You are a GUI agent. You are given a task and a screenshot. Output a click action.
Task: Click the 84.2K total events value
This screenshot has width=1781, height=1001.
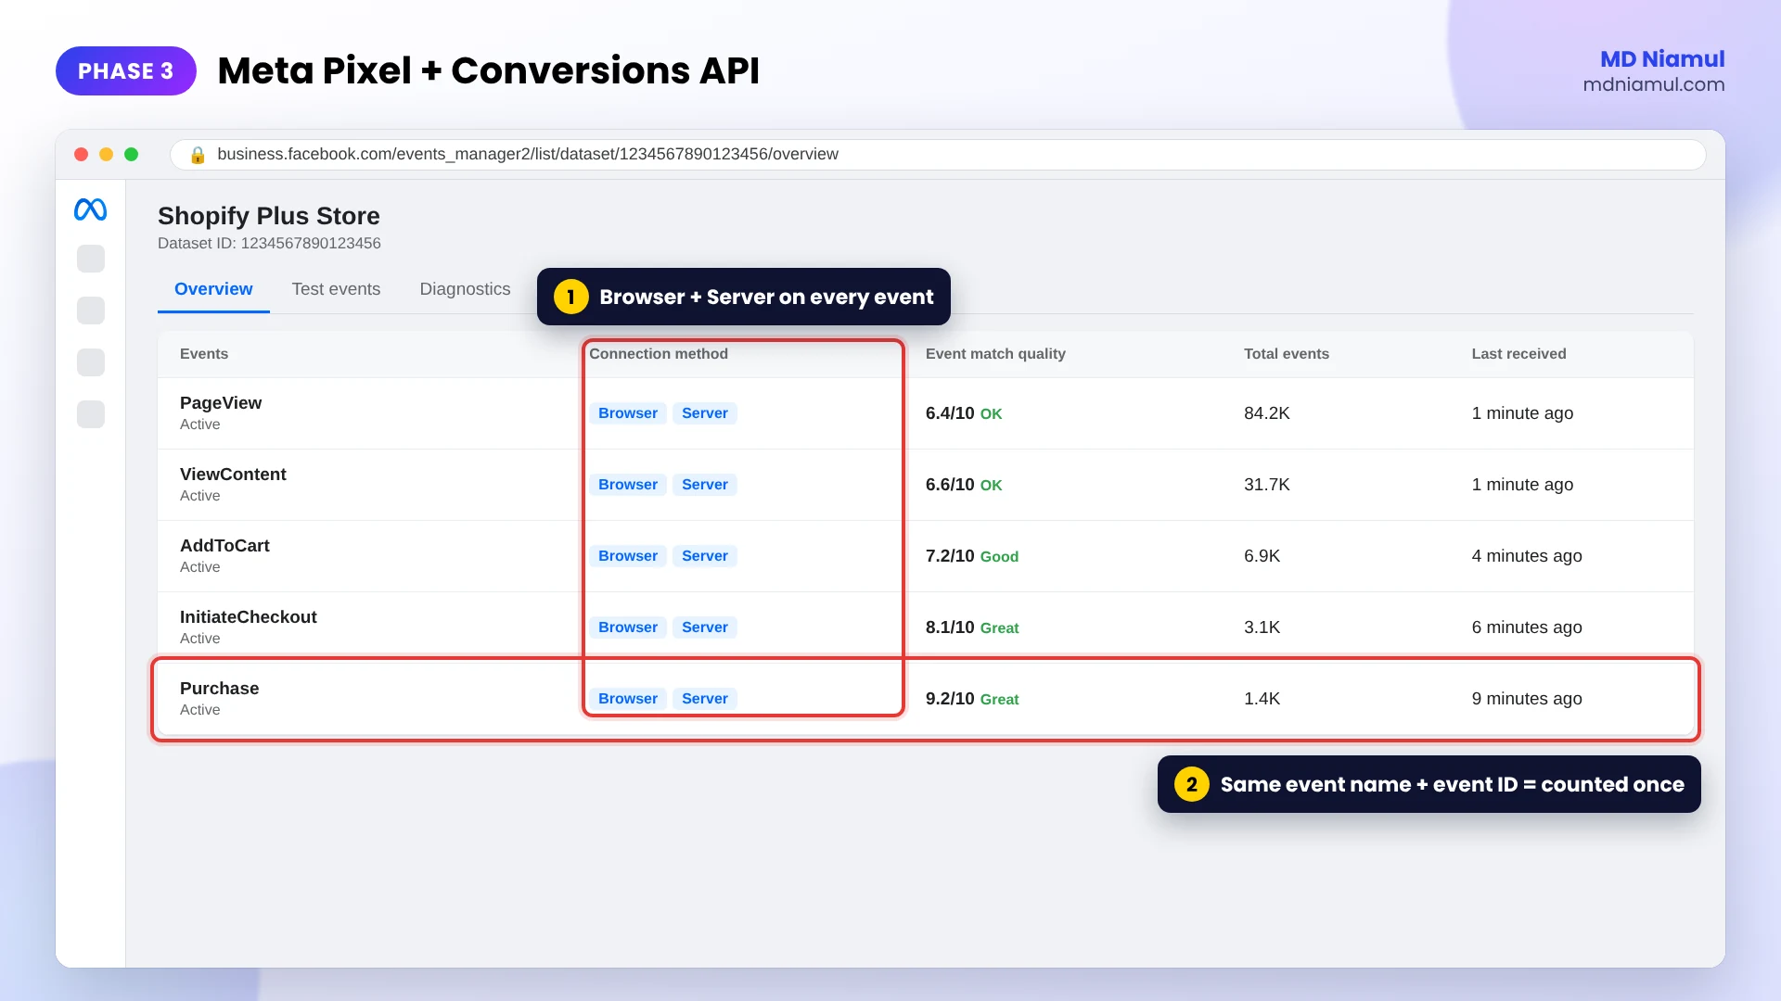point(1267,413)
